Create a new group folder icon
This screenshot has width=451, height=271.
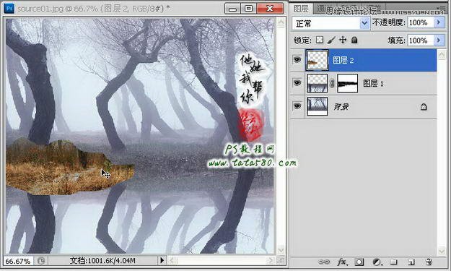click(394, 262)
